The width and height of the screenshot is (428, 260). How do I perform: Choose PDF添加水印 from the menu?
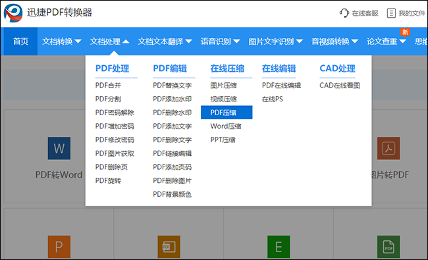[x=173, y=99]
